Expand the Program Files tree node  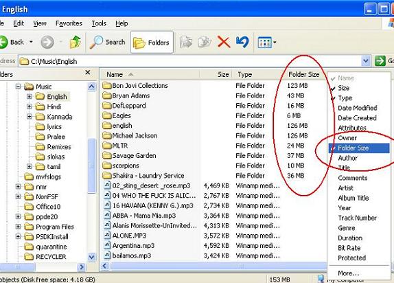tap(18, 227)
